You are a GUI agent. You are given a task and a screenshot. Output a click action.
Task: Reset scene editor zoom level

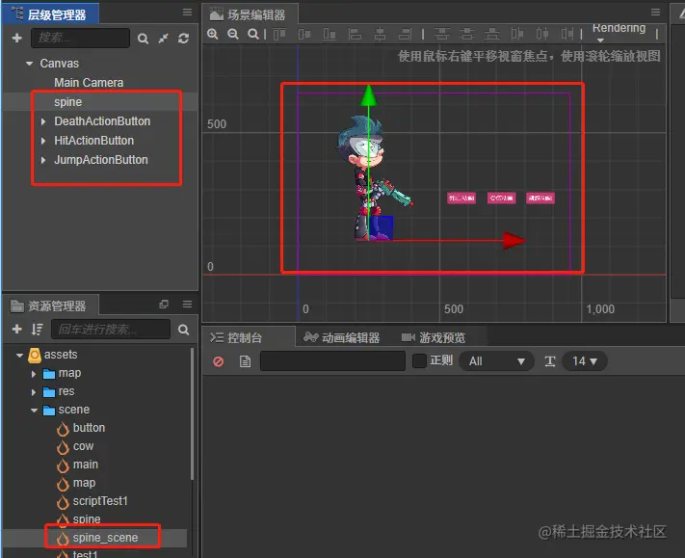coord(253,34)
